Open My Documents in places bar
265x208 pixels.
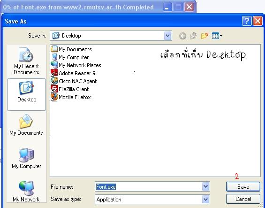click(x=26, y=125)
